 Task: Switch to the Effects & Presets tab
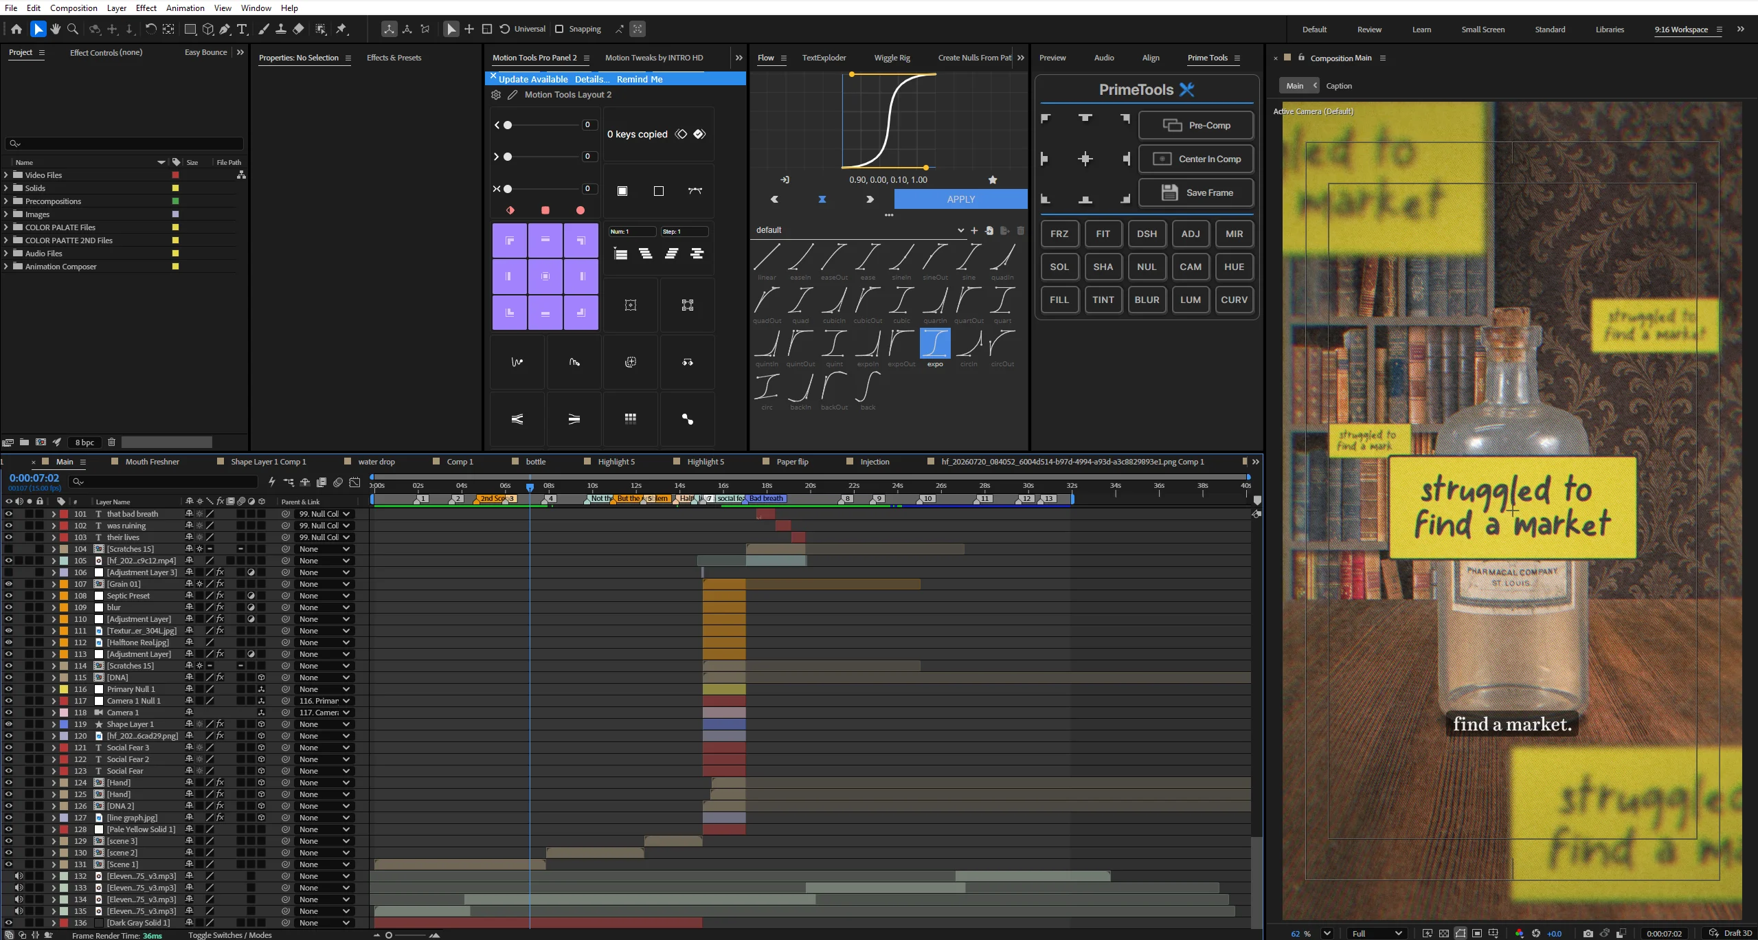pyautogui.click(x=394, y=58)
